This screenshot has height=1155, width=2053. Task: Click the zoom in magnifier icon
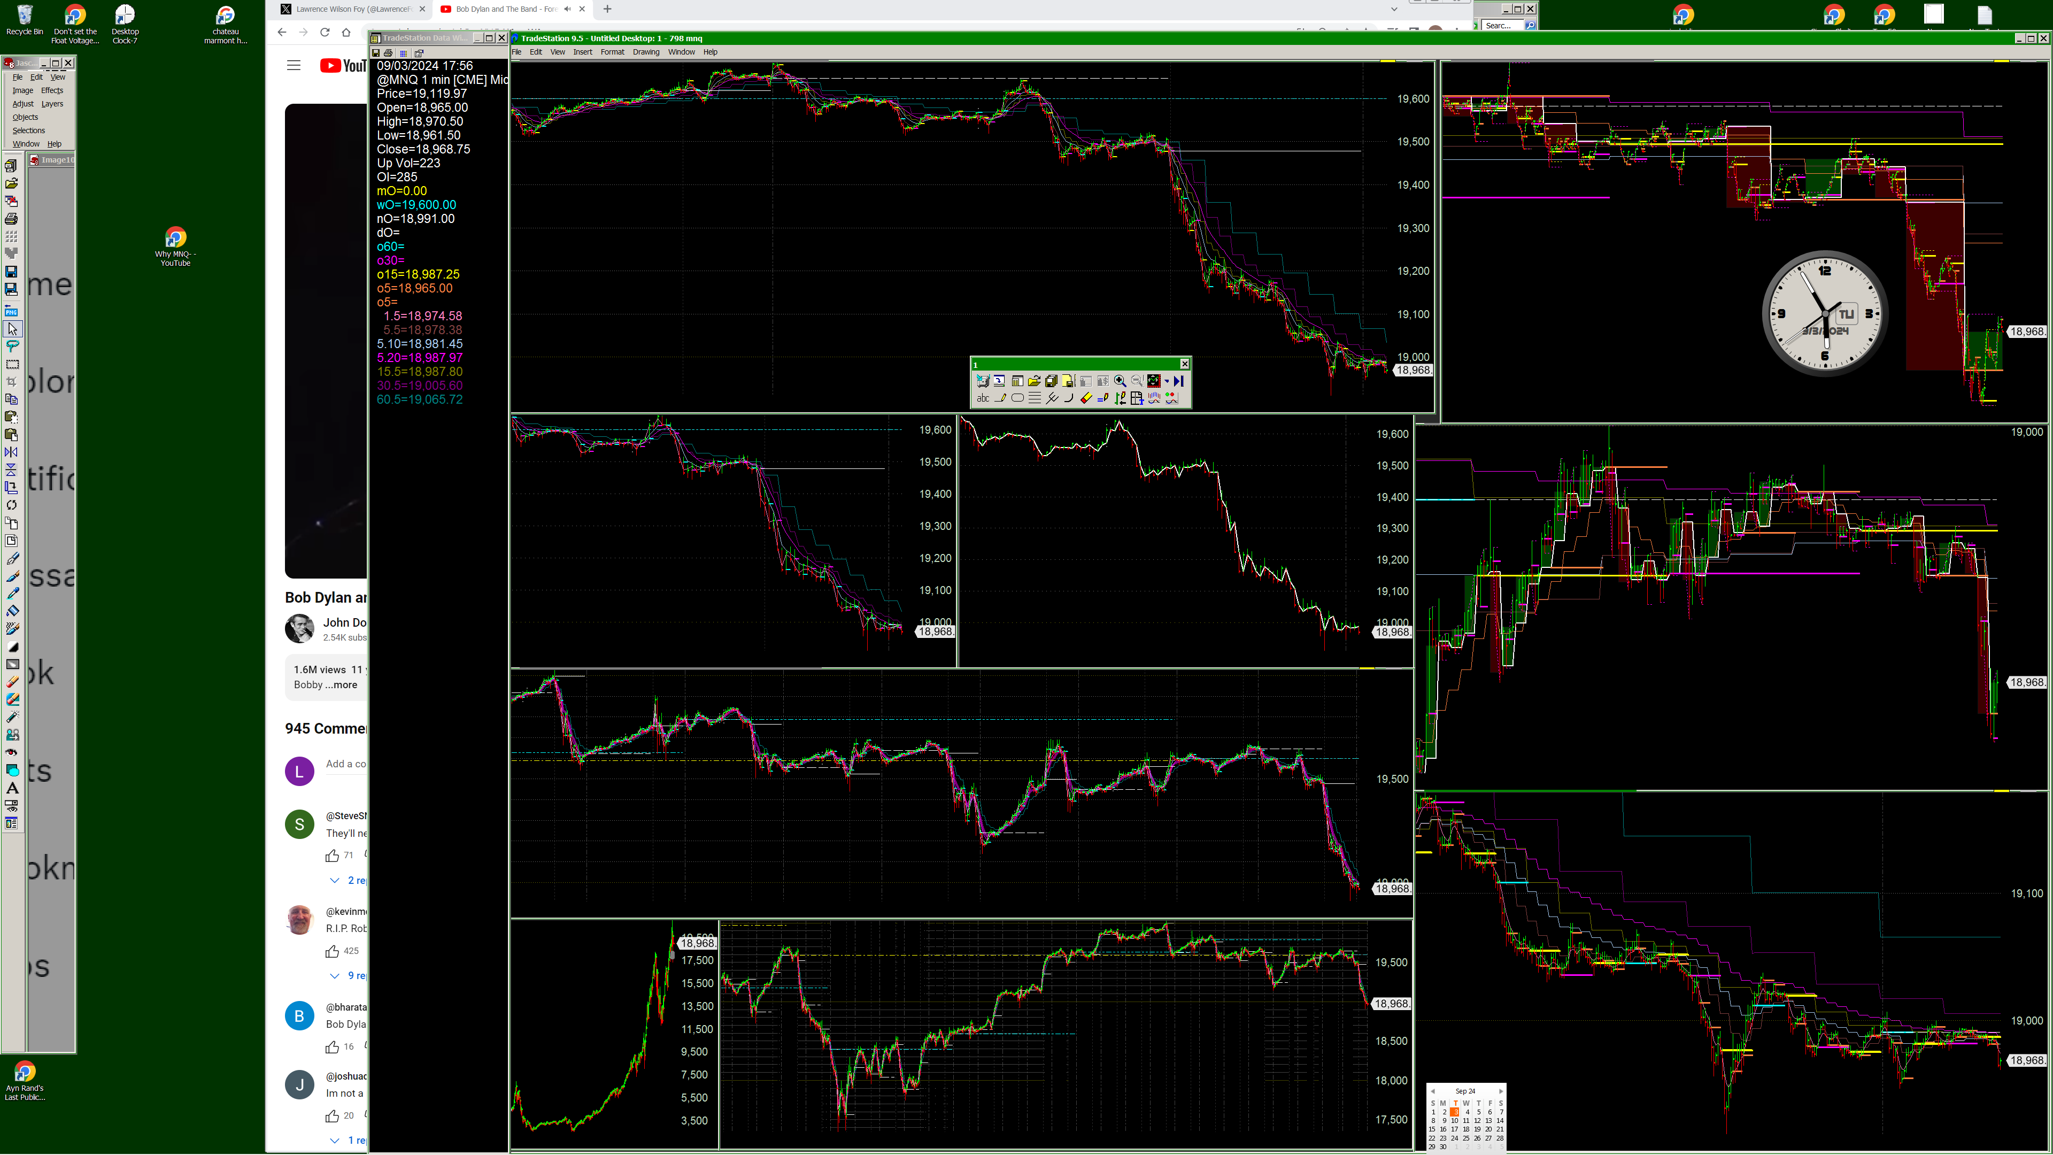[x=1120, y=381]
